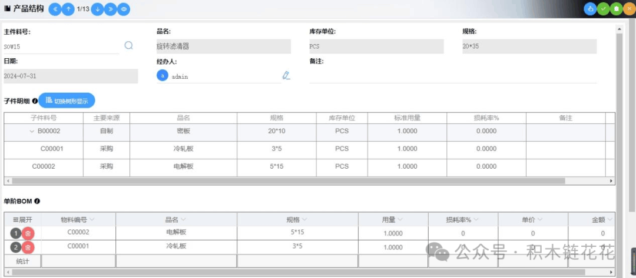Click the blue hand-pointer button at top right

(591, 9)
